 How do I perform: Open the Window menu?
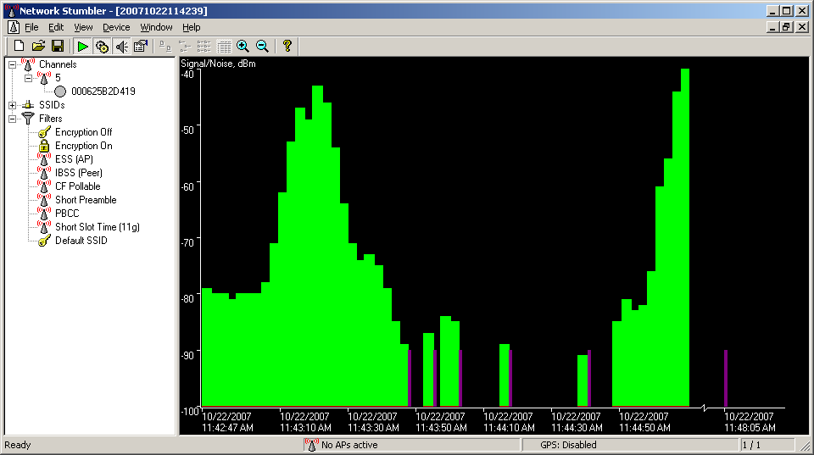(x=156, y=27)
